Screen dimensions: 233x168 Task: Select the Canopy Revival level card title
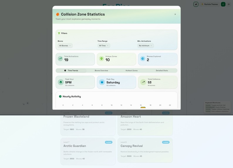pyautogui.click(x=132, y=146)
